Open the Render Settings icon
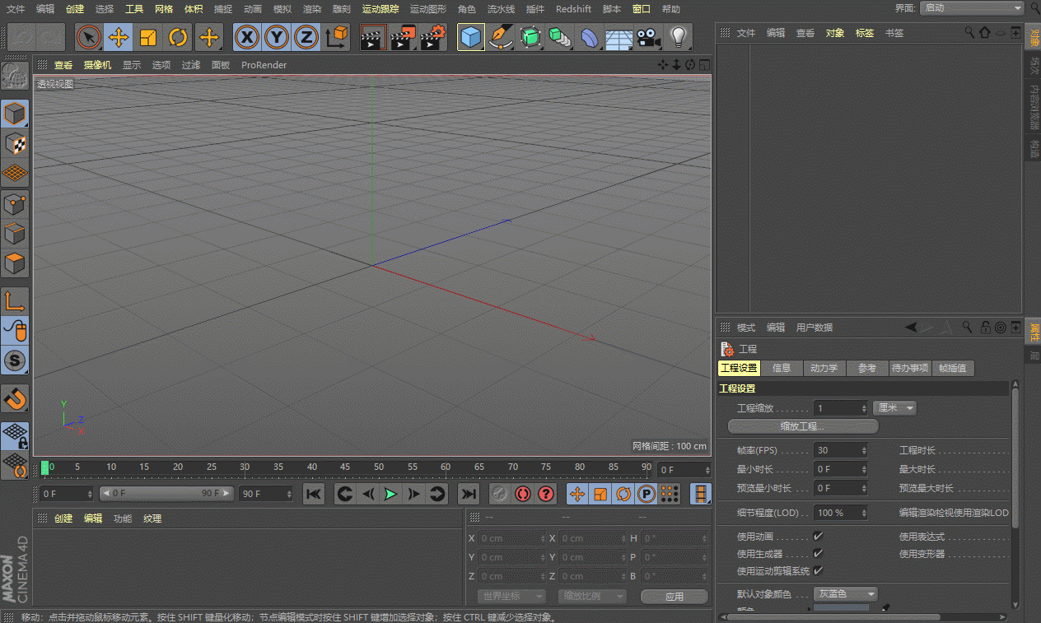 tap(432, 37)
